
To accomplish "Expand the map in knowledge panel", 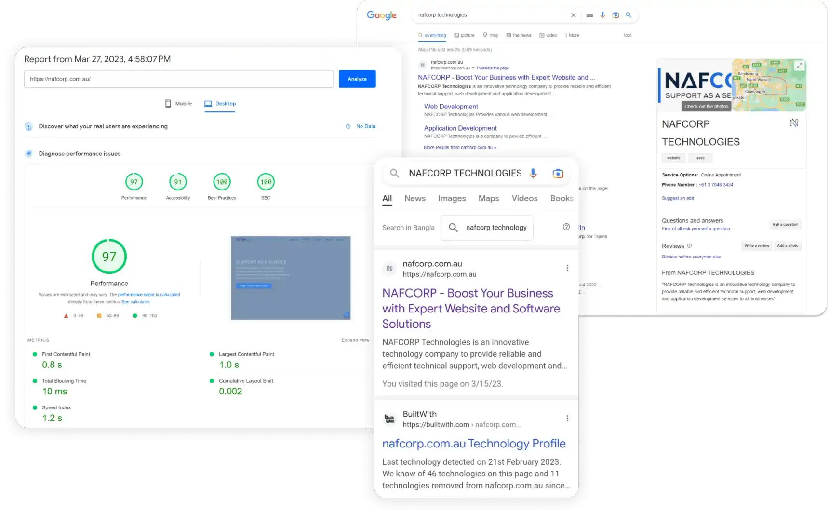I will 799,66.
